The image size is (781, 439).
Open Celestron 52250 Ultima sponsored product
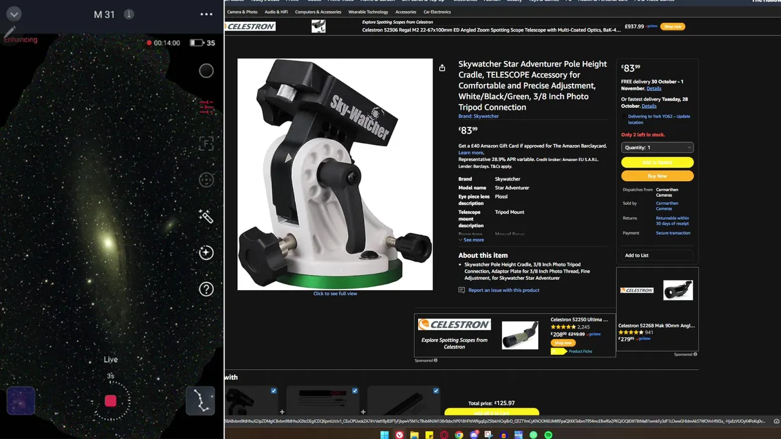click(579, 319)
